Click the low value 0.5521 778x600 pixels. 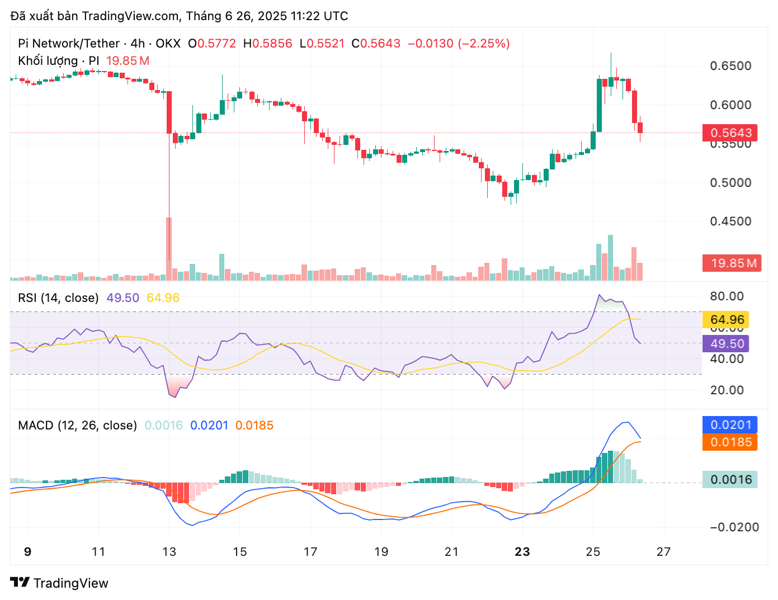tap(326, 44)
